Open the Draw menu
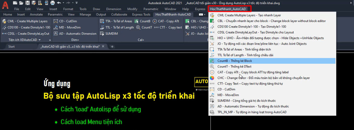Viewport: 354px width, 130px height. coord(96,9)
